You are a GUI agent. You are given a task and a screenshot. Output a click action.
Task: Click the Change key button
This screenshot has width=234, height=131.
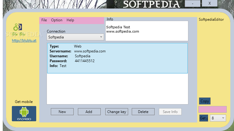[x=117, y=112]
